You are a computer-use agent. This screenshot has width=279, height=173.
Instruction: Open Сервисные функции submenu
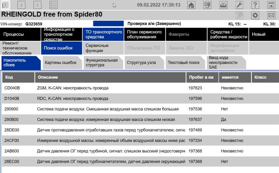click(103, 48)
